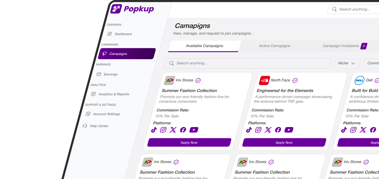
Task: Click the campaigns search magnifier icon
Action: click(x=172, y=63)
